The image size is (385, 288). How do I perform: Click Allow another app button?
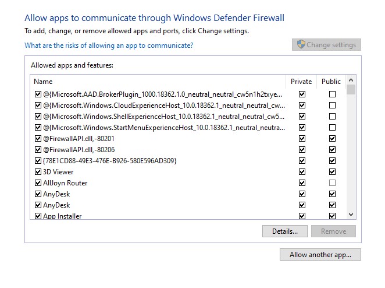point(320,254)
